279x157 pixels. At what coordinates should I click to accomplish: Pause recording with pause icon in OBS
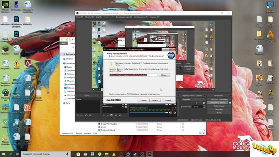230,103
